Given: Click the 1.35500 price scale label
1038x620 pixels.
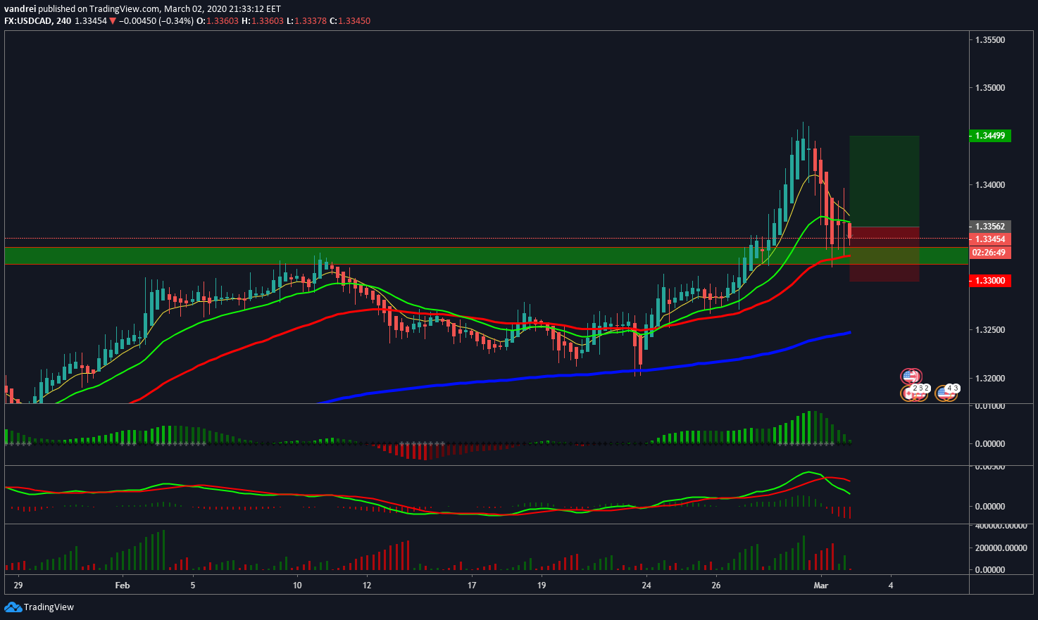Looking at the screenshot, I should click(x=990, y=40).
